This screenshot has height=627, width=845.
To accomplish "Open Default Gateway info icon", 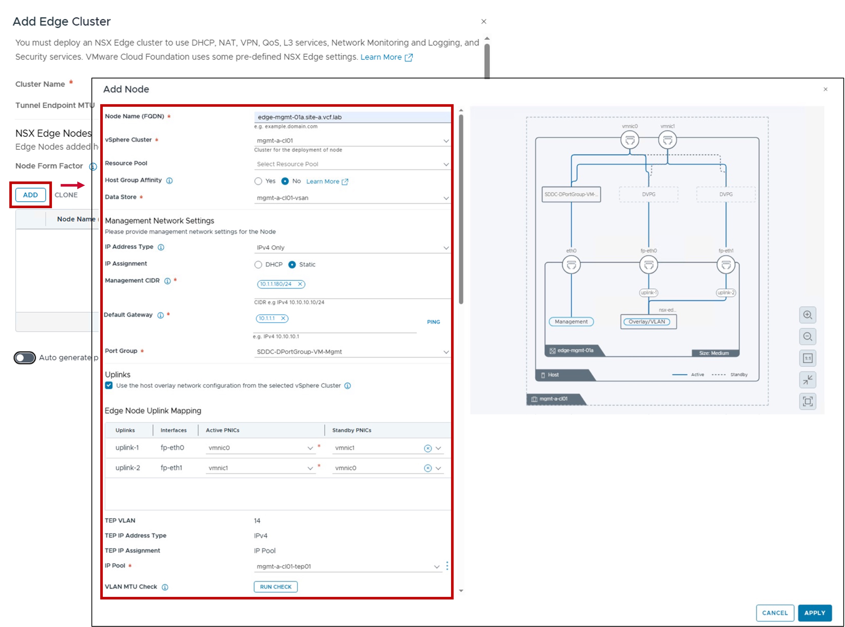I will (x=161, y=315).
